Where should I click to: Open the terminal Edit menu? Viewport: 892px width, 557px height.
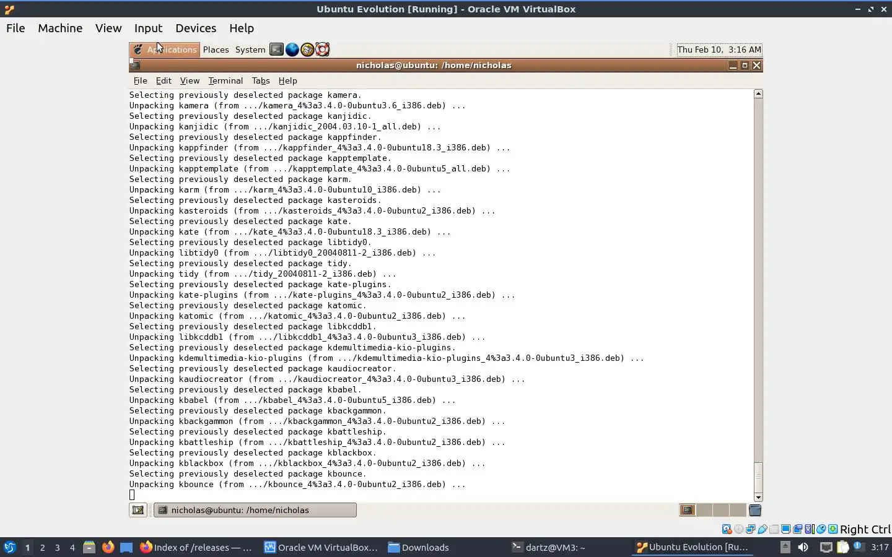click(164, 80)
